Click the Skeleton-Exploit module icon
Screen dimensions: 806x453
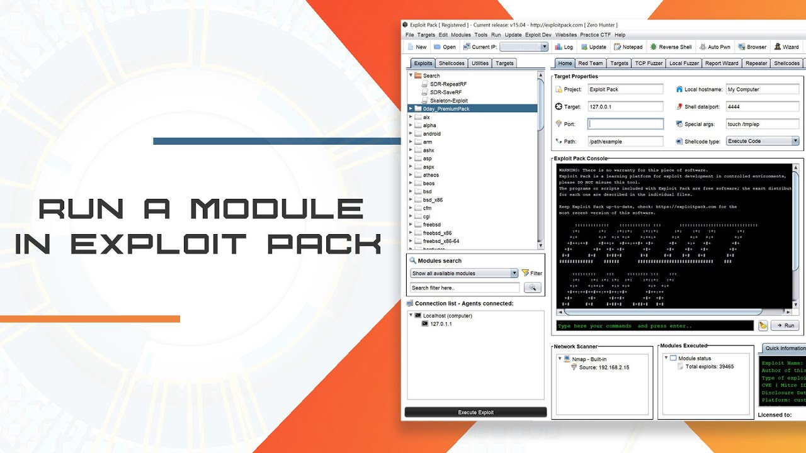(x=425, y=101)
